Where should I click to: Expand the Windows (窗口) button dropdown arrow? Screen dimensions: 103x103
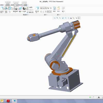click(x=63, y=13)
